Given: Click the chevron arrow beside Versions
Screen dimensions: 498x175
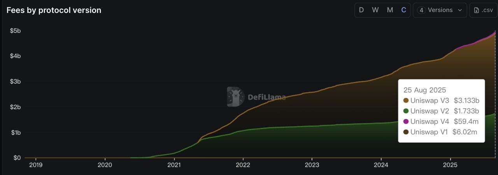Looking at the screenshot, I should (460, 10).
